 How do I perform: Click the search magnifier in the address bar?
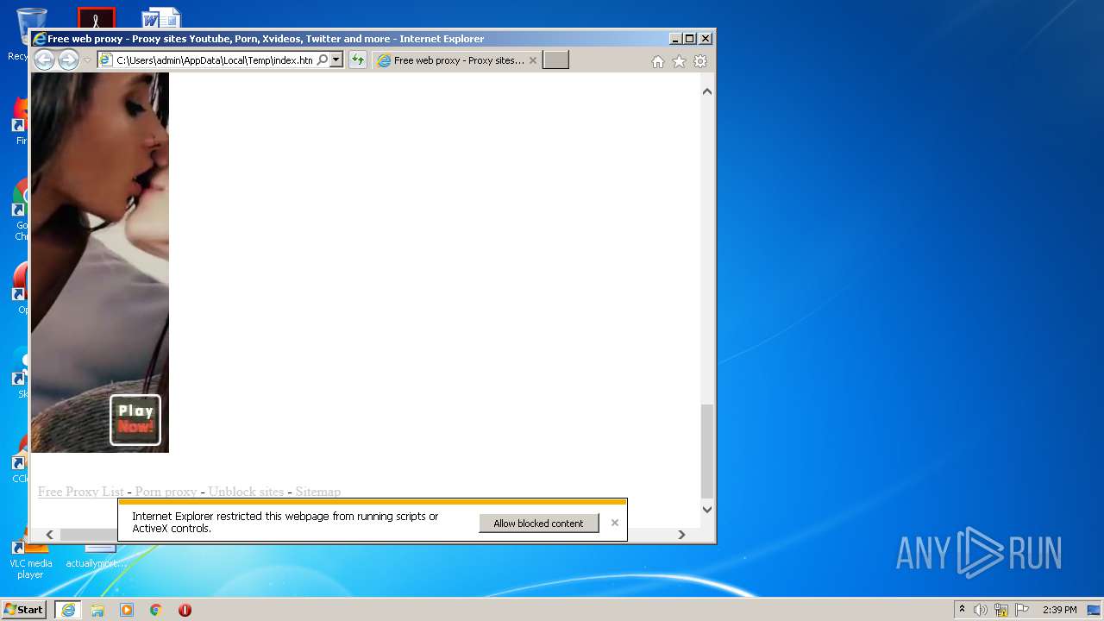coord(322,60)
